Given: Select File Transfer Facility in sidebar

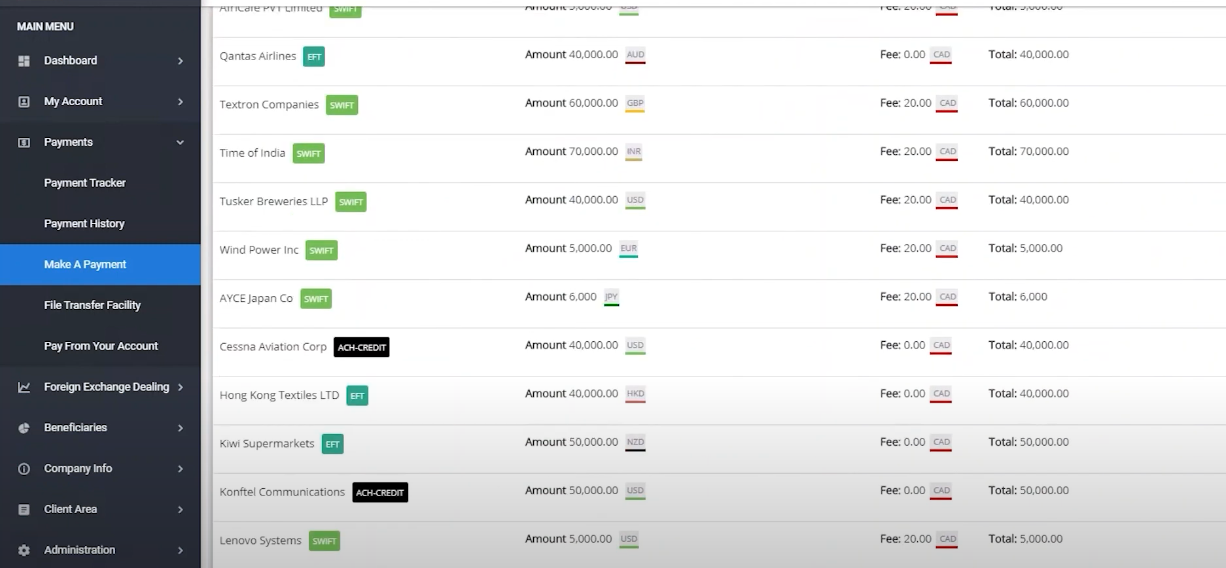Looking at the screenshot, I should tap(92, 305).
